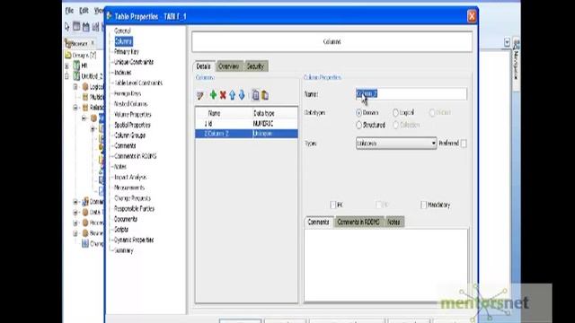Screen dimensions: 575x323
Task: Click the HR design icon in Browser
Action: [76, 65]
